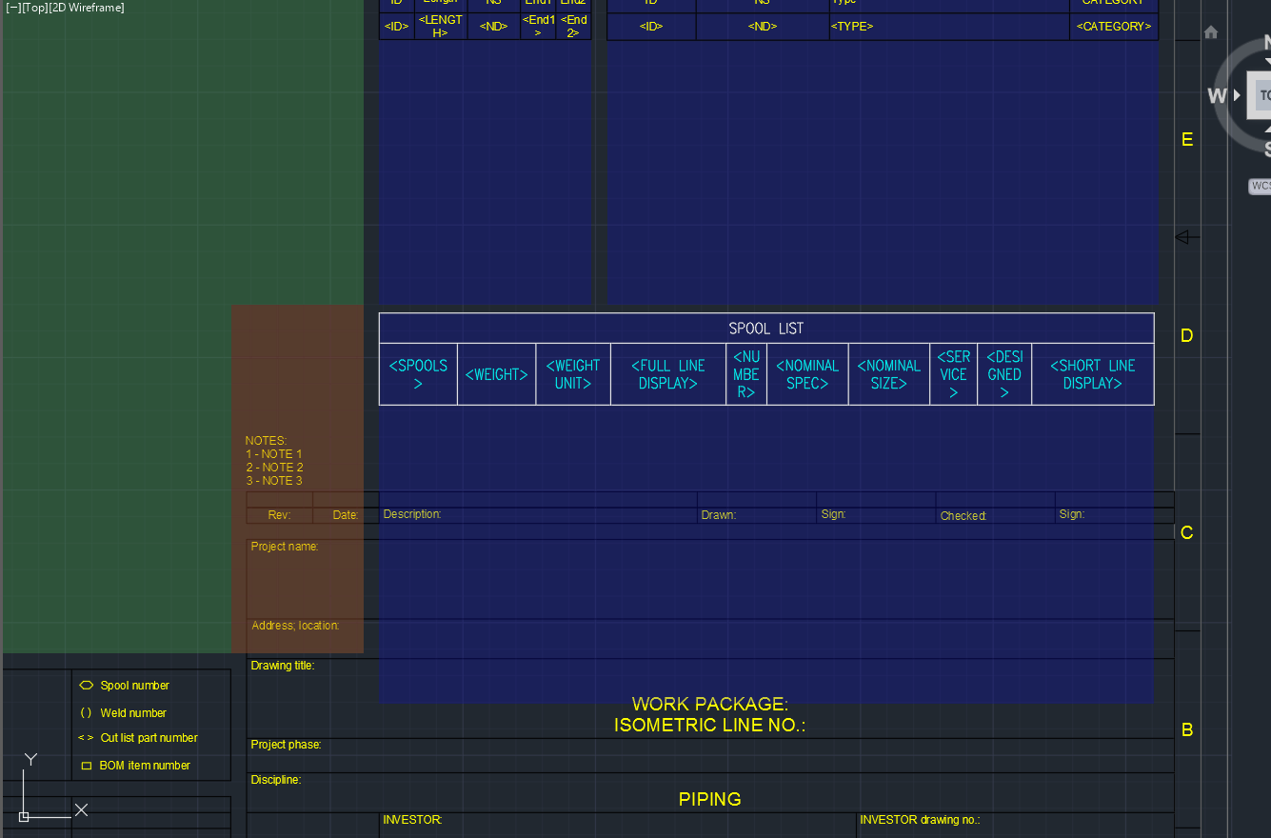Select the <SPOOLS> table cell
The height and width of the screenshot is (838, 1271).
click(x=418, y=374)
